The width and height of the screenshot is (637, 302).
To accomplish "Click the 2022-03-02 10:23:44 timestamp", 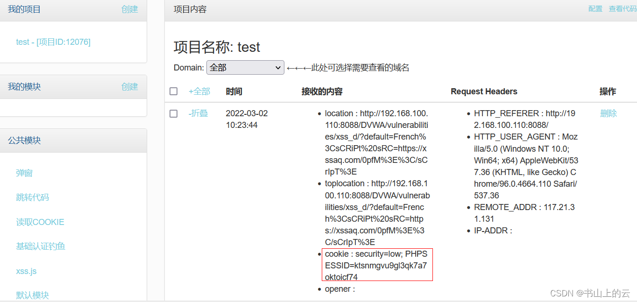I will point(247,119).
